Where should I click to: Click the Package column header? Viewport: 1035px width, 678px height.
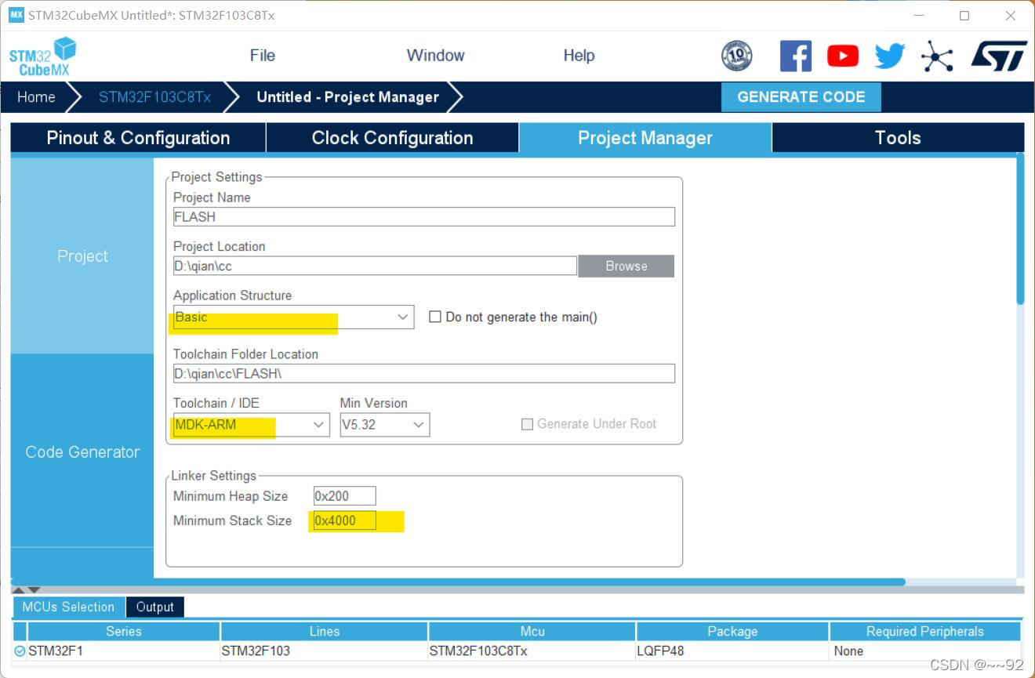click(x=732, y=631)
